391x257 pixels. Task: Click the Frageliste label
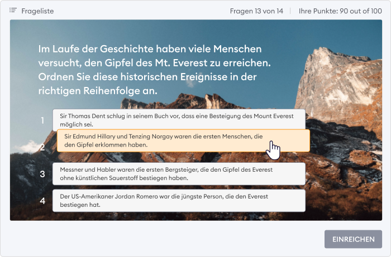click(x=37, y=11)
